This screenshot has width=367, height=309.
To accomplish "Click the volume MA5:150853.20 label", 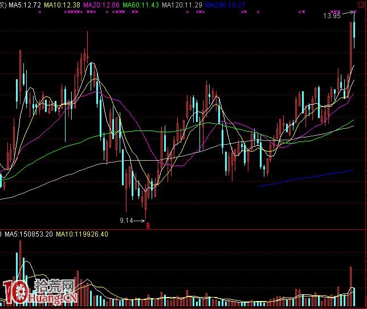I will [x=29, y=234].
